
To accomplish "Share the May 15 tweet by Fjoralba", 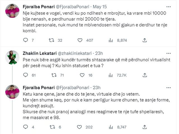I will click(145, 40).
